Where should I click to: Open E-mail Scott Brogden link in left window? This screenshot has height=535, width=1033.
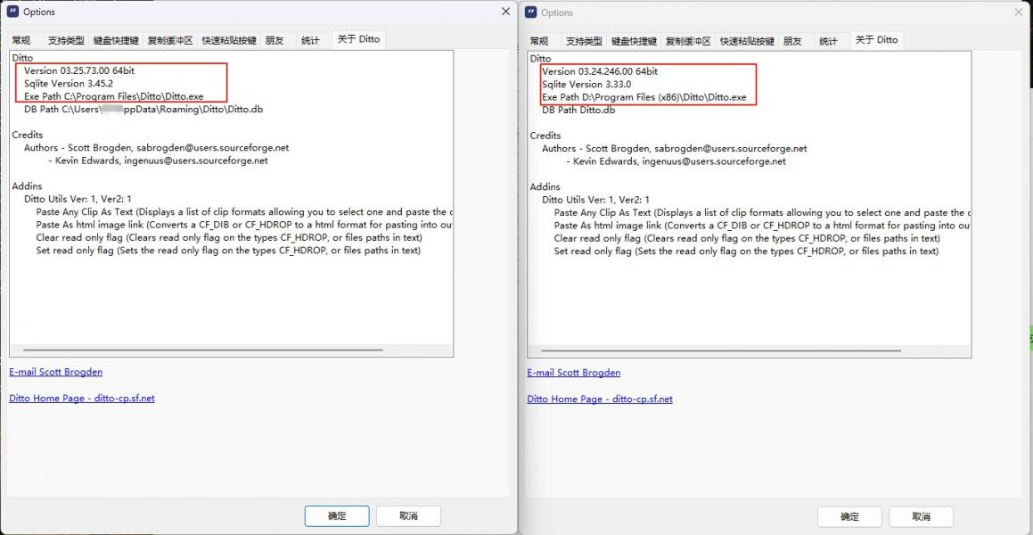[55, 372]
